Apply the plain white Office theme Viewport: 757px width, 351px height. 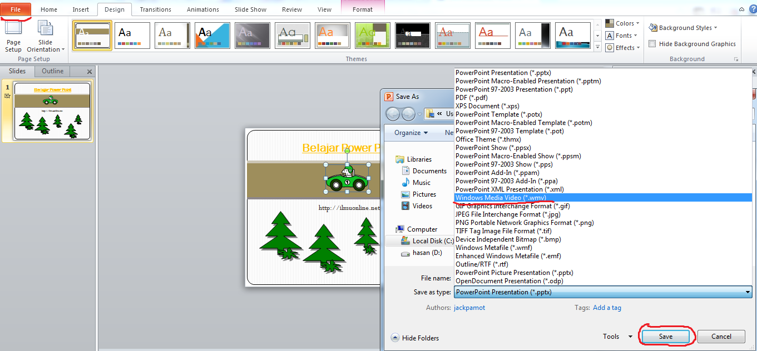pos(132,36)
